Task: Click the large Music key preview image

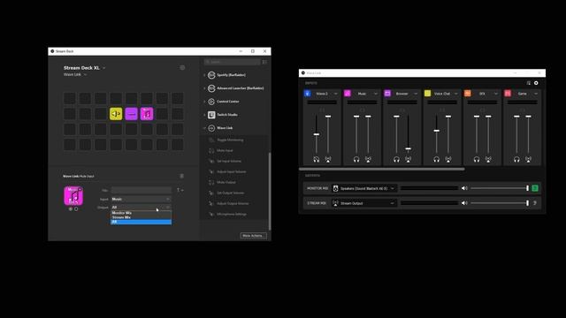Action: (73, 196)
